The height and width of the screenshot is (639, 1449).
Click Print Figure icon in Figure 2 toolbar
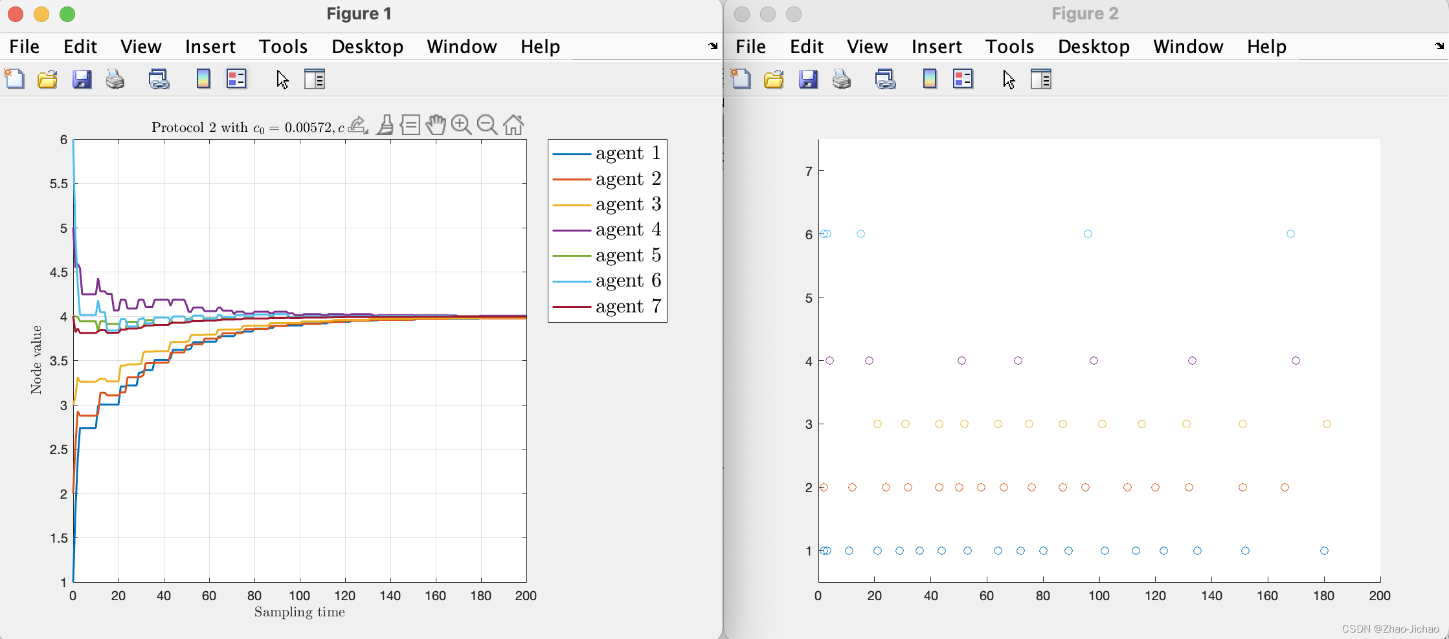(842, 79)
